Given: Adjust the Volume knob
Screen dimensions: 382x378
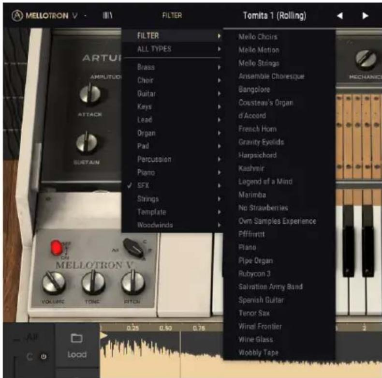Looking at the screenshot, I should pyautogui.click(x=54, y=283).
